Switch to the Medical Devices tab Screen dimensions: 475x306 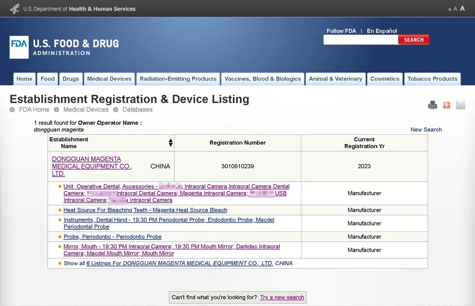pos(109,79)
